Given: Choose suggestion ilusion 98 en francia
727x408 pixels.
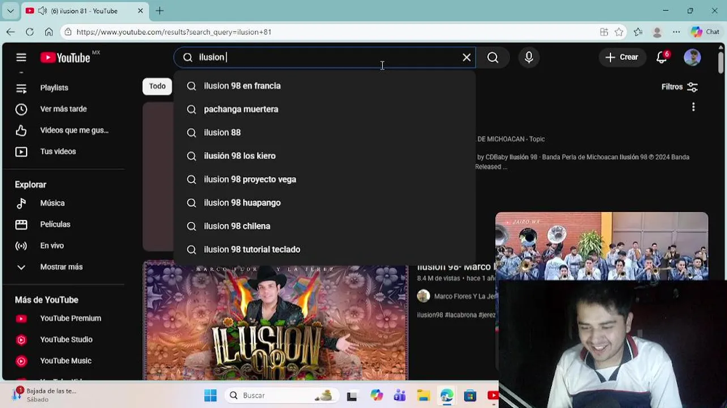Looking at the screenshot, I should point(324,86).
